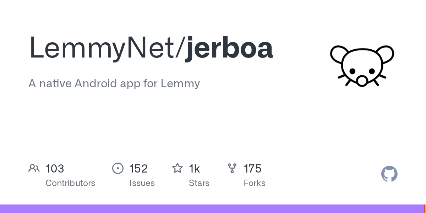Click the 103 contributors count

55,169
